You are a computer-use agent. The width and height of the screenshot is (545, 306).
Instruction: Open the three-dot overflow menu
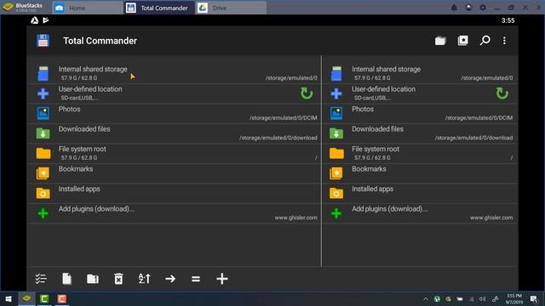point(504,41)
